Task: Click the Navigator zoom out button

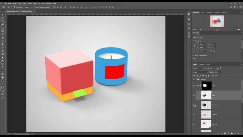Action: tap(200, 29)
